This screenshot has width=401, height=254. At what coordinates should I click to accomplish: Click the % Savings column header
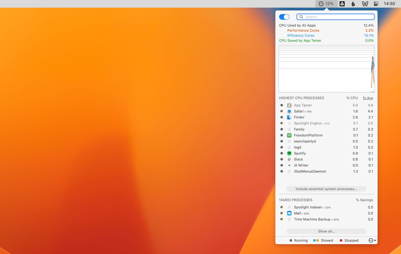(x=364, y=200)
